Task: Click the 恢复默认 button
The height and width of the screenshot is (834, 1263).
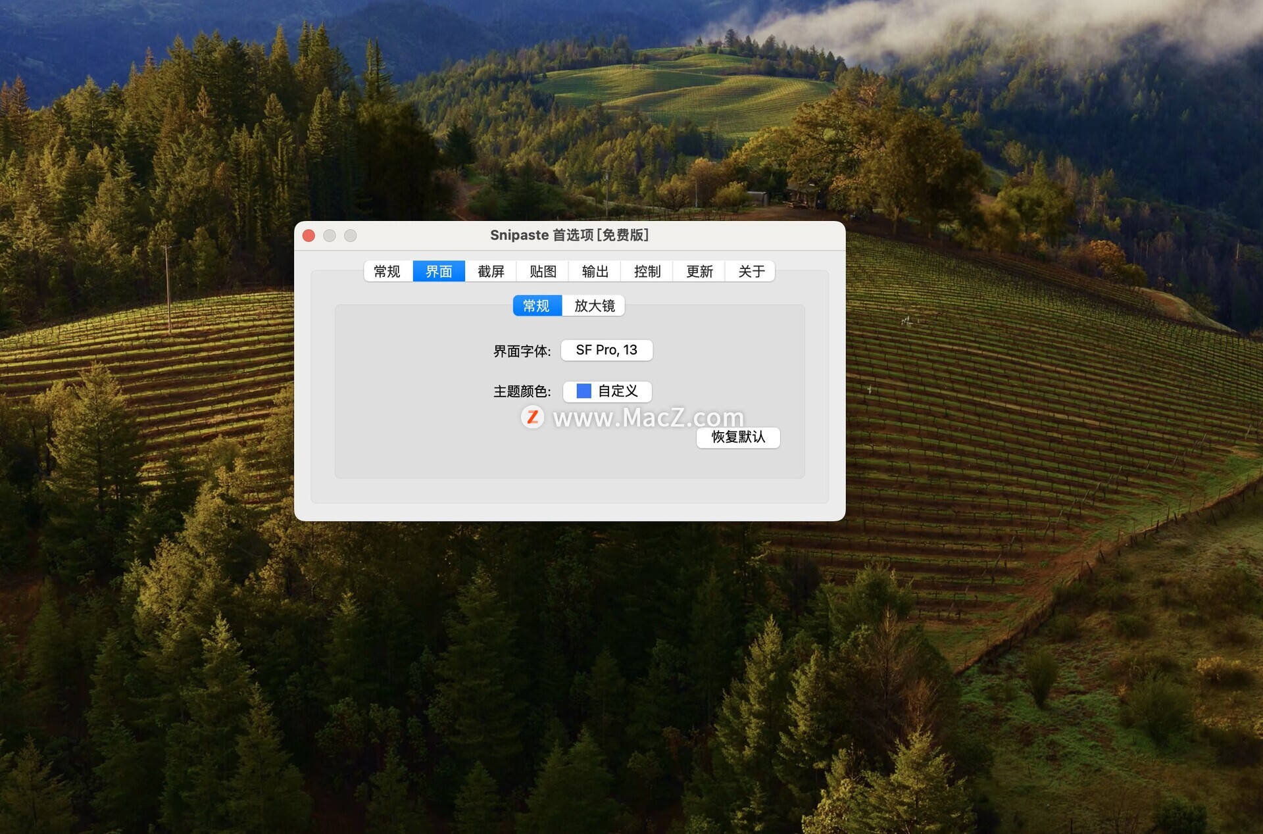Action: click(738, 437)
